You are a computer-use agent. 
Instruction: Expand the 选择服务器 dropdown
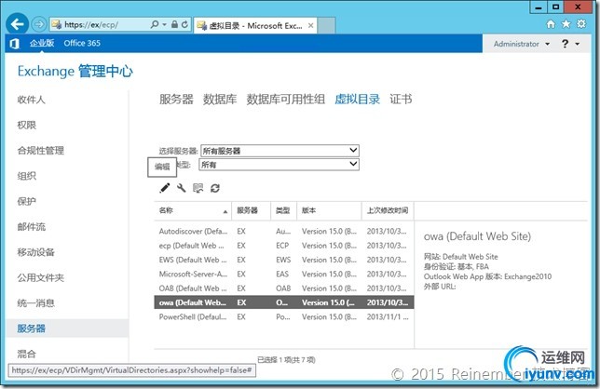pos(280,151)
